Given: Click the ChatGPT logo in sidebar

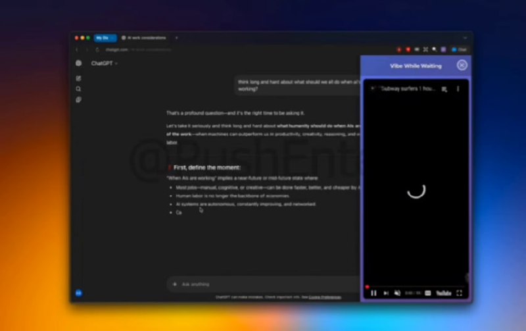Looking at the screenshot, I should (78, 63).
